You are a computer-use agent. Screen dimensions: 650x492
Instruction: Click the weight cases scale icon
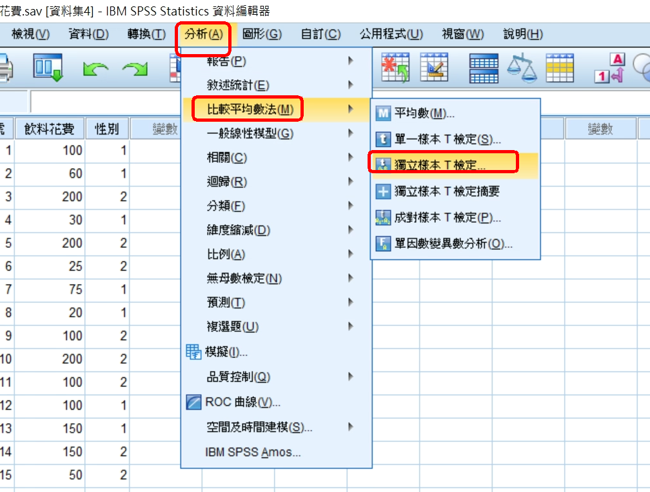pos(522,68)
